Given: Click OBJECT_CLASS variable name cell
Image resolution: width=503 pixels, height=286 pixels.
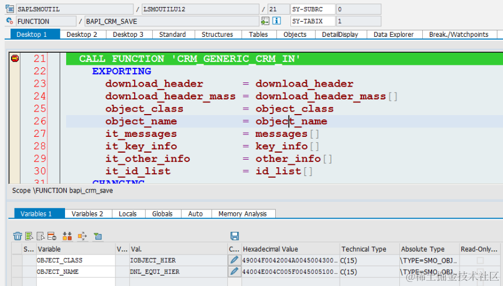Looking at the screenshot, I should point(76,260).
